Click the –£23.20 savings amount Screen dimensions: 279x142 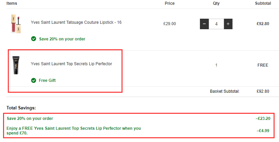pos(263,119)
